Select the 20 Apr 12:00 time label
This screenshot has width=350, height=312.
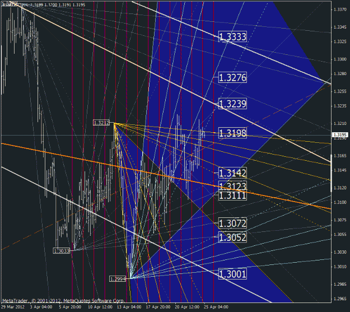pyautogui.click(x=187, y=307)
